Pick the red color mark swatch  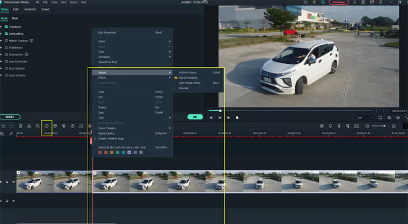tap(100, 153)
